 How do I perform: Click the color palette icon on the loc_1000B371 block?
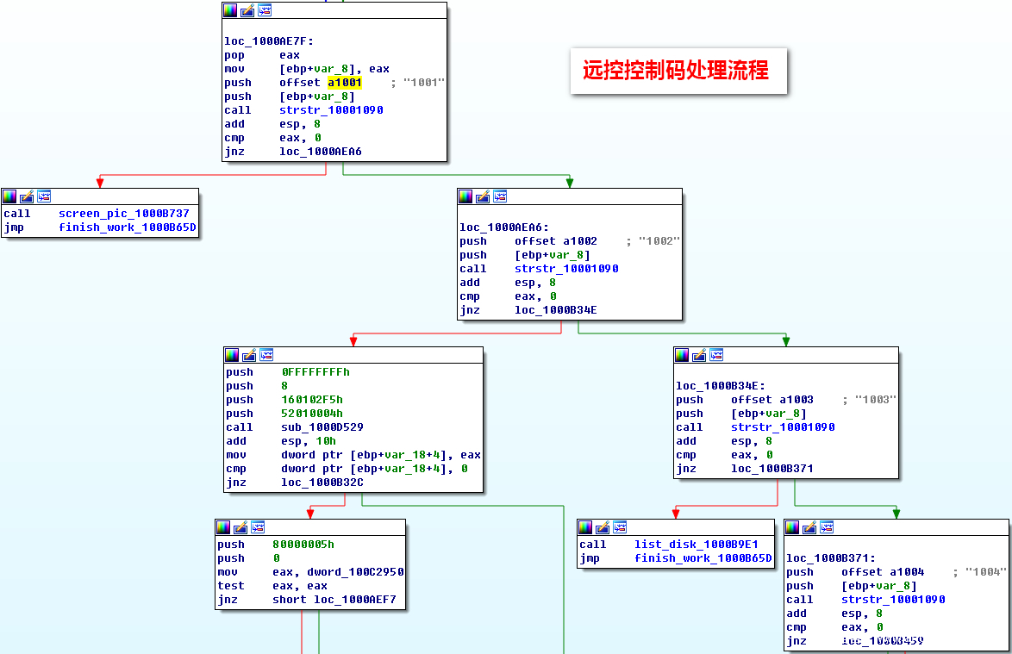(792, 527)
